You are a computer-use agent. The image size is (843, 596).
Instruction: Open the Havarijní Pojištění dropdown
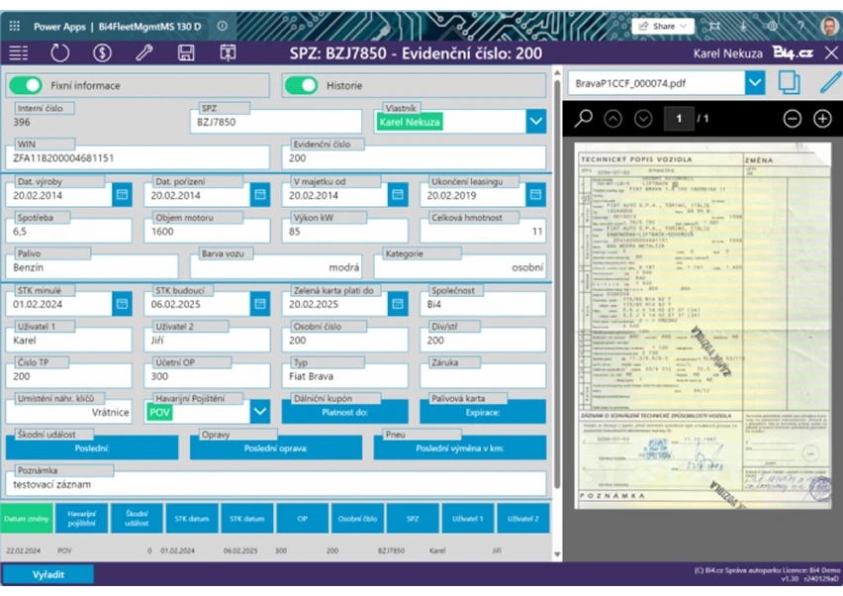[x=260, y=411]
